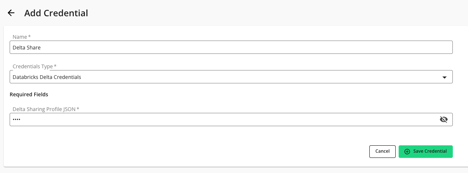Click the masked dots in JSON field
The image size is (468, 173).
(x=16, y=120)
